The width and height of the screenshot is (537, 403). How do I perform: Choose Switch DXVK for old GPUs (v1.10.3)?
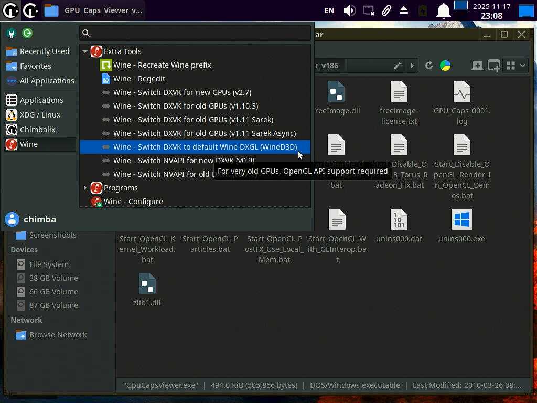(x=195, y=106)
